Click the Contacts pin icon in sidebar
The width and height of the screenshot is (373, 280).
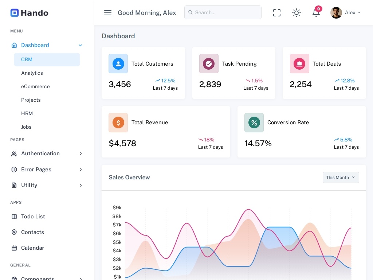14,232
